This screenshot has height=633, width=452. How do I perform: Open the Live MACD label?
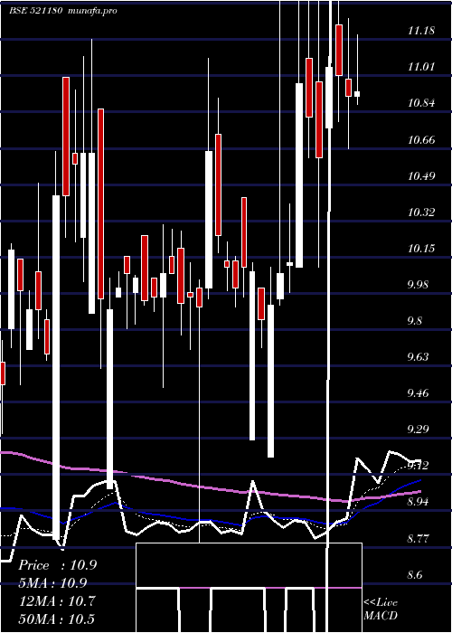(x=381, y=609)
